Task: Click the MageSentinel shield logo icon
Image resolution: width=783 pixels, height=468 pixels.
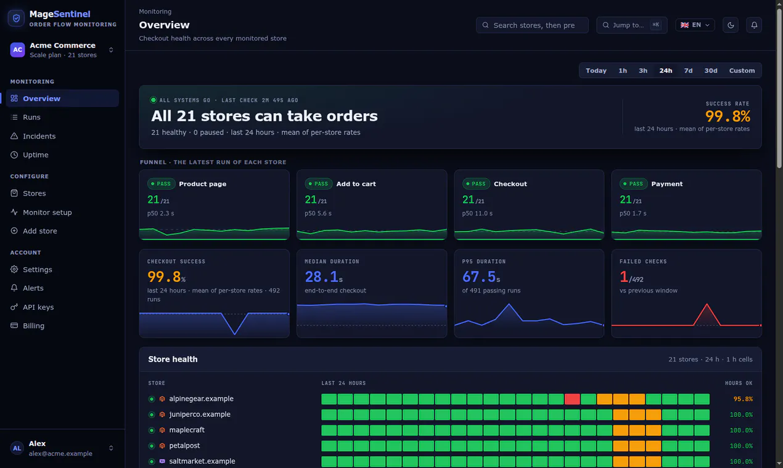Action: click(x=17, y=18)
